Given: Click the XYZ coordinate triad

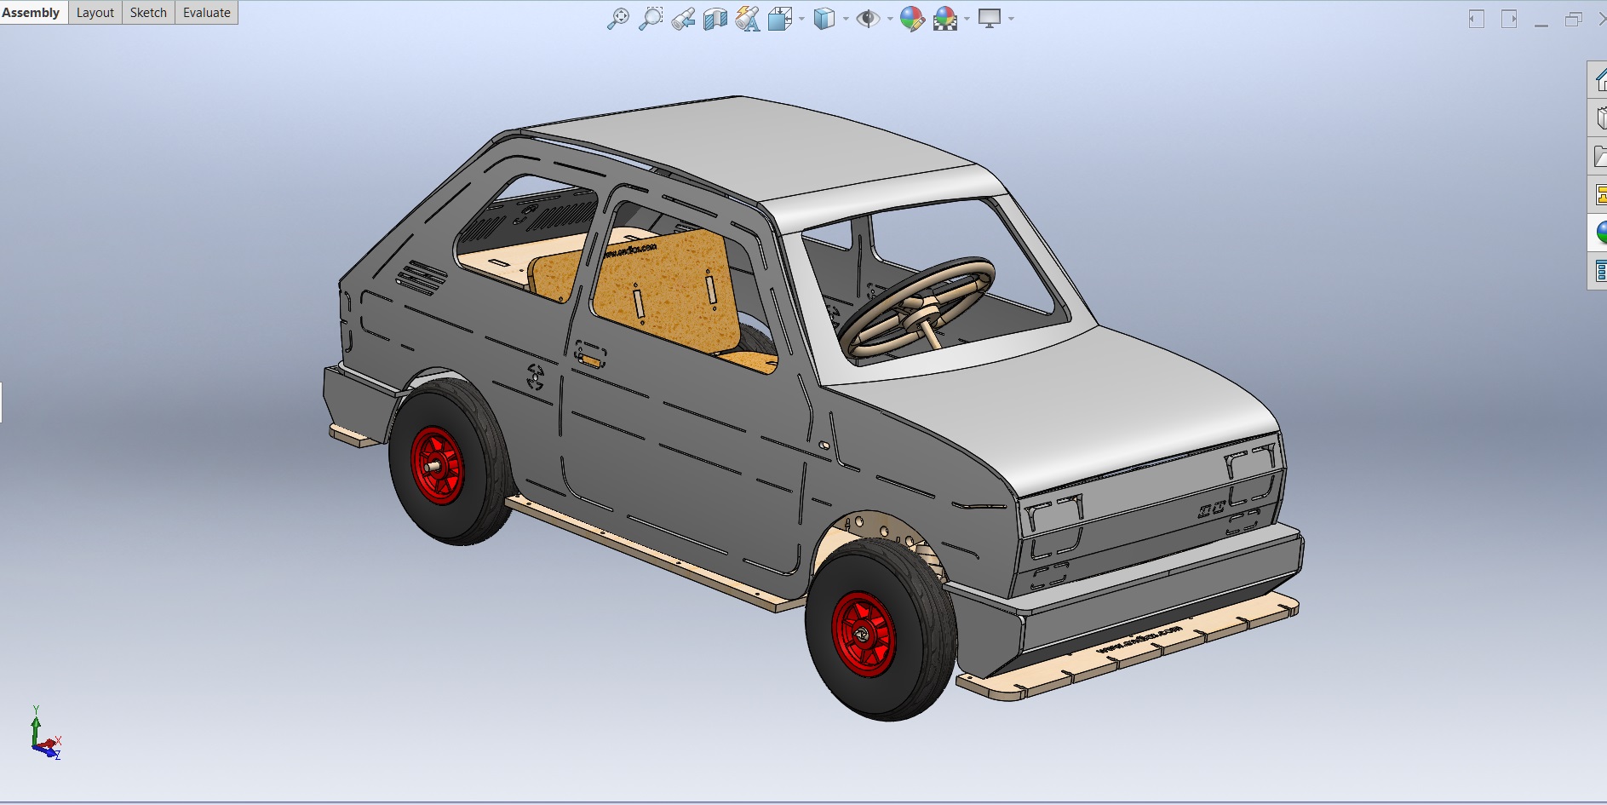Looking at the screenshot, I should pyautogui.click(x=44, y=733).
